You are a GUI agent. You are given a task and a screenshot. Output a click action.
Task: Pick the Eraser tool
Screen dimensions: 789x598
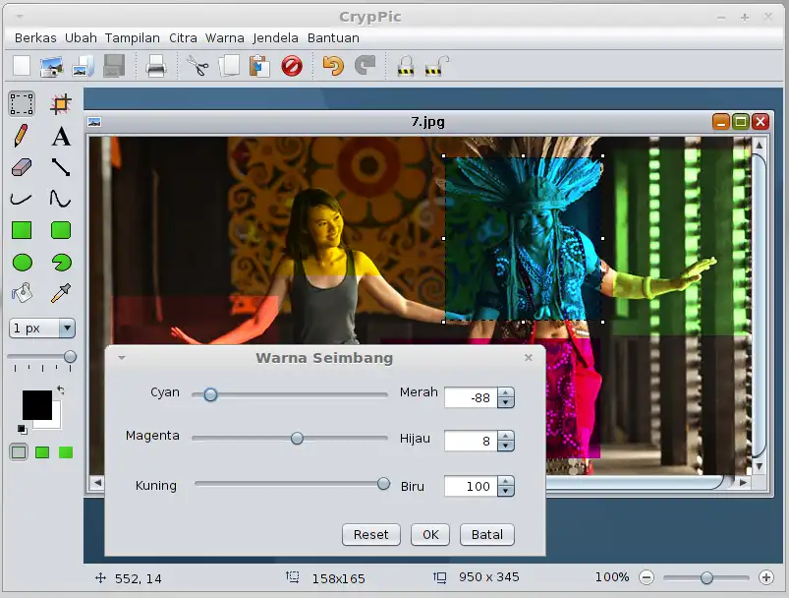pyautogui.click(x=22, y=167)
